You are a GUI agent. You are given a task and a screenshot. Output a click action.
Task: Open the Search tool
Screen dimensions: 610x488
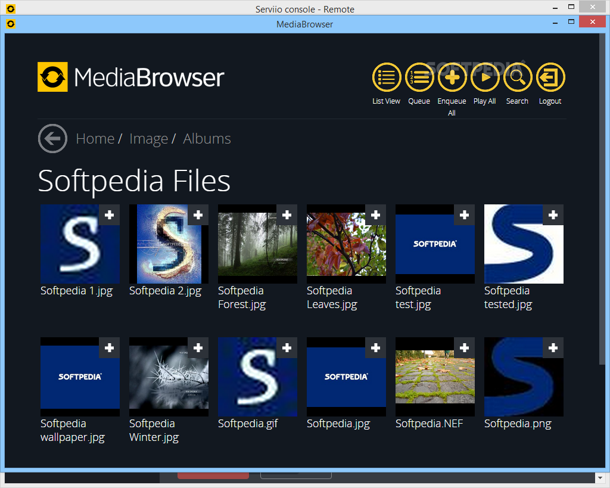[x=518, y=77]
